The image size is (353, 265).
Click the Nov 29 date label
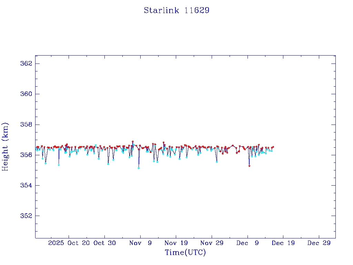point(212,243)
